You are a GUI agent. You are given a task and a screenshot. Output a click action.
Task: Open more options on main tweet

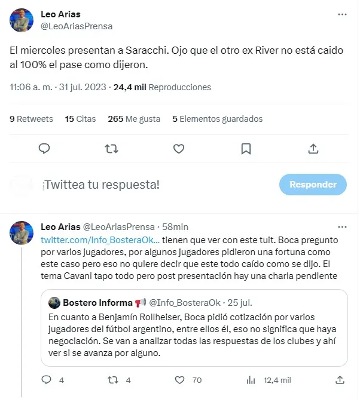point(341,14)
